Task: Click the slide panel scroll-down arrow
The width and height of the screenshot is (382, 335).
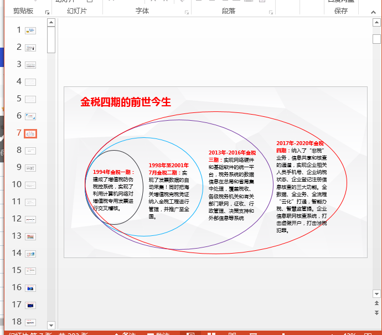Action: (x=51, y=325)
